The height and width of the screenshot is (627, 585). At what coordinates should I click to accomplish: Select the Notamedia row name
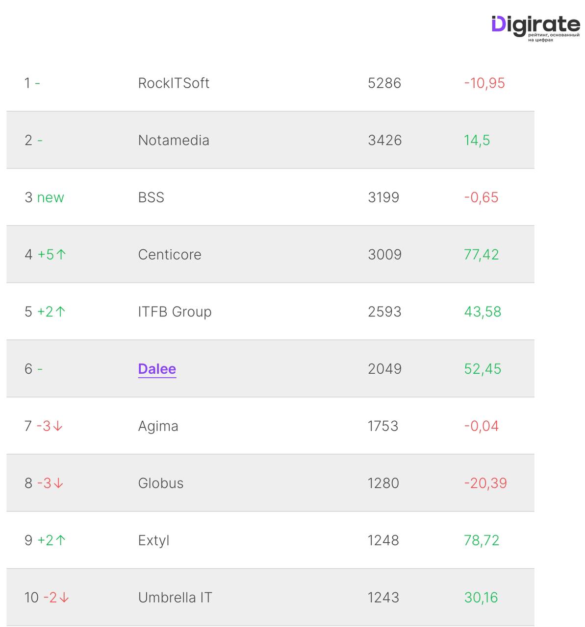174,141
